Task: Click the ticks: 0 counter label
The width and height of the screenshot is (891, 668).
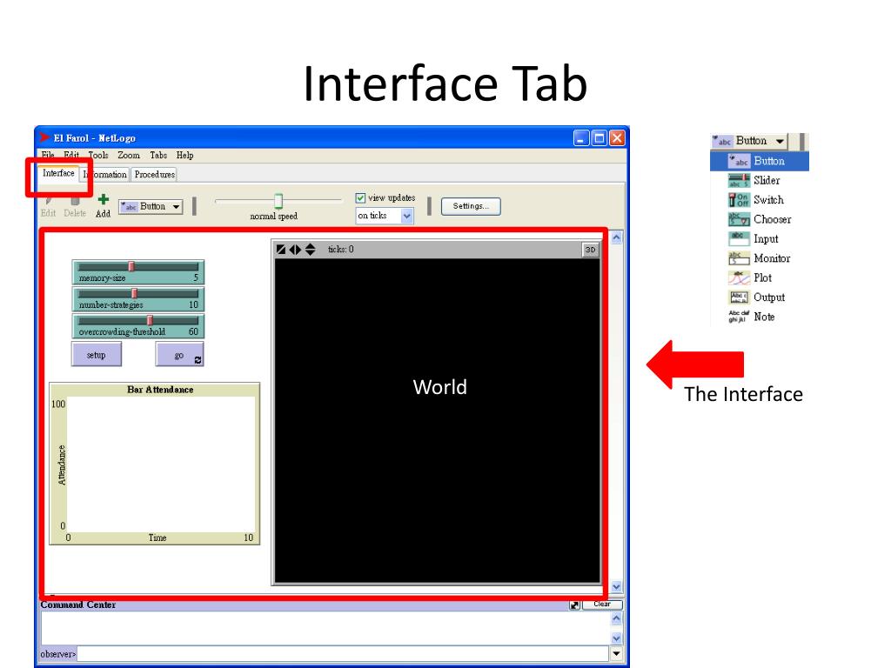Action: point(341,250)
